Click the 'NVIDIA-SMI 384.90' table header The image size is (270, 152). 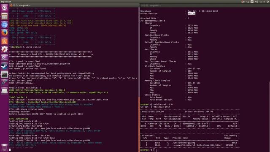pyautogui.click(x=190, y=111)
